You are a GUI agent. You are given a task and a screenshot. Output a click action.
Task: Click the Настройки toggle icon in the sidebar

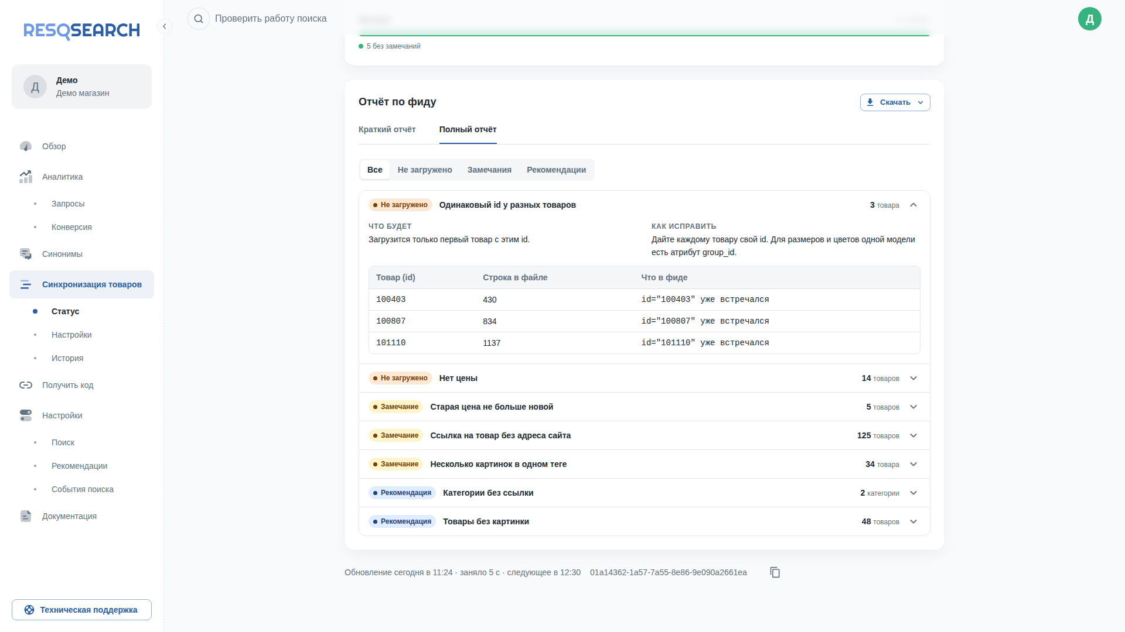(x=26, y=415)
